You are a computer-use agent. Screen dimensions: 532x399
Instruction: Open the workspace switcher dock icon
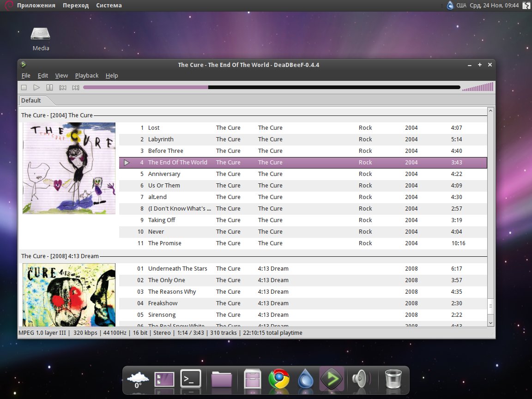164,379
